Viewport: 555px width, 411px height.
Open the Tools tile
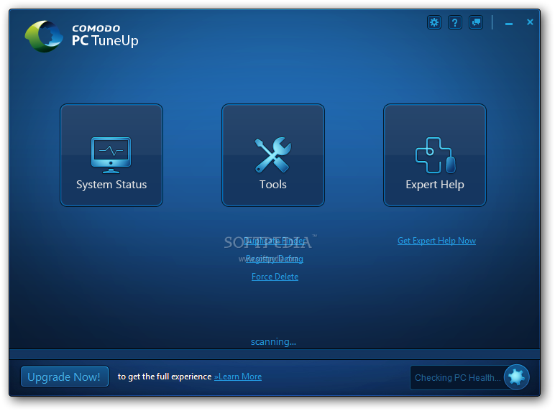tap(273, 155)
